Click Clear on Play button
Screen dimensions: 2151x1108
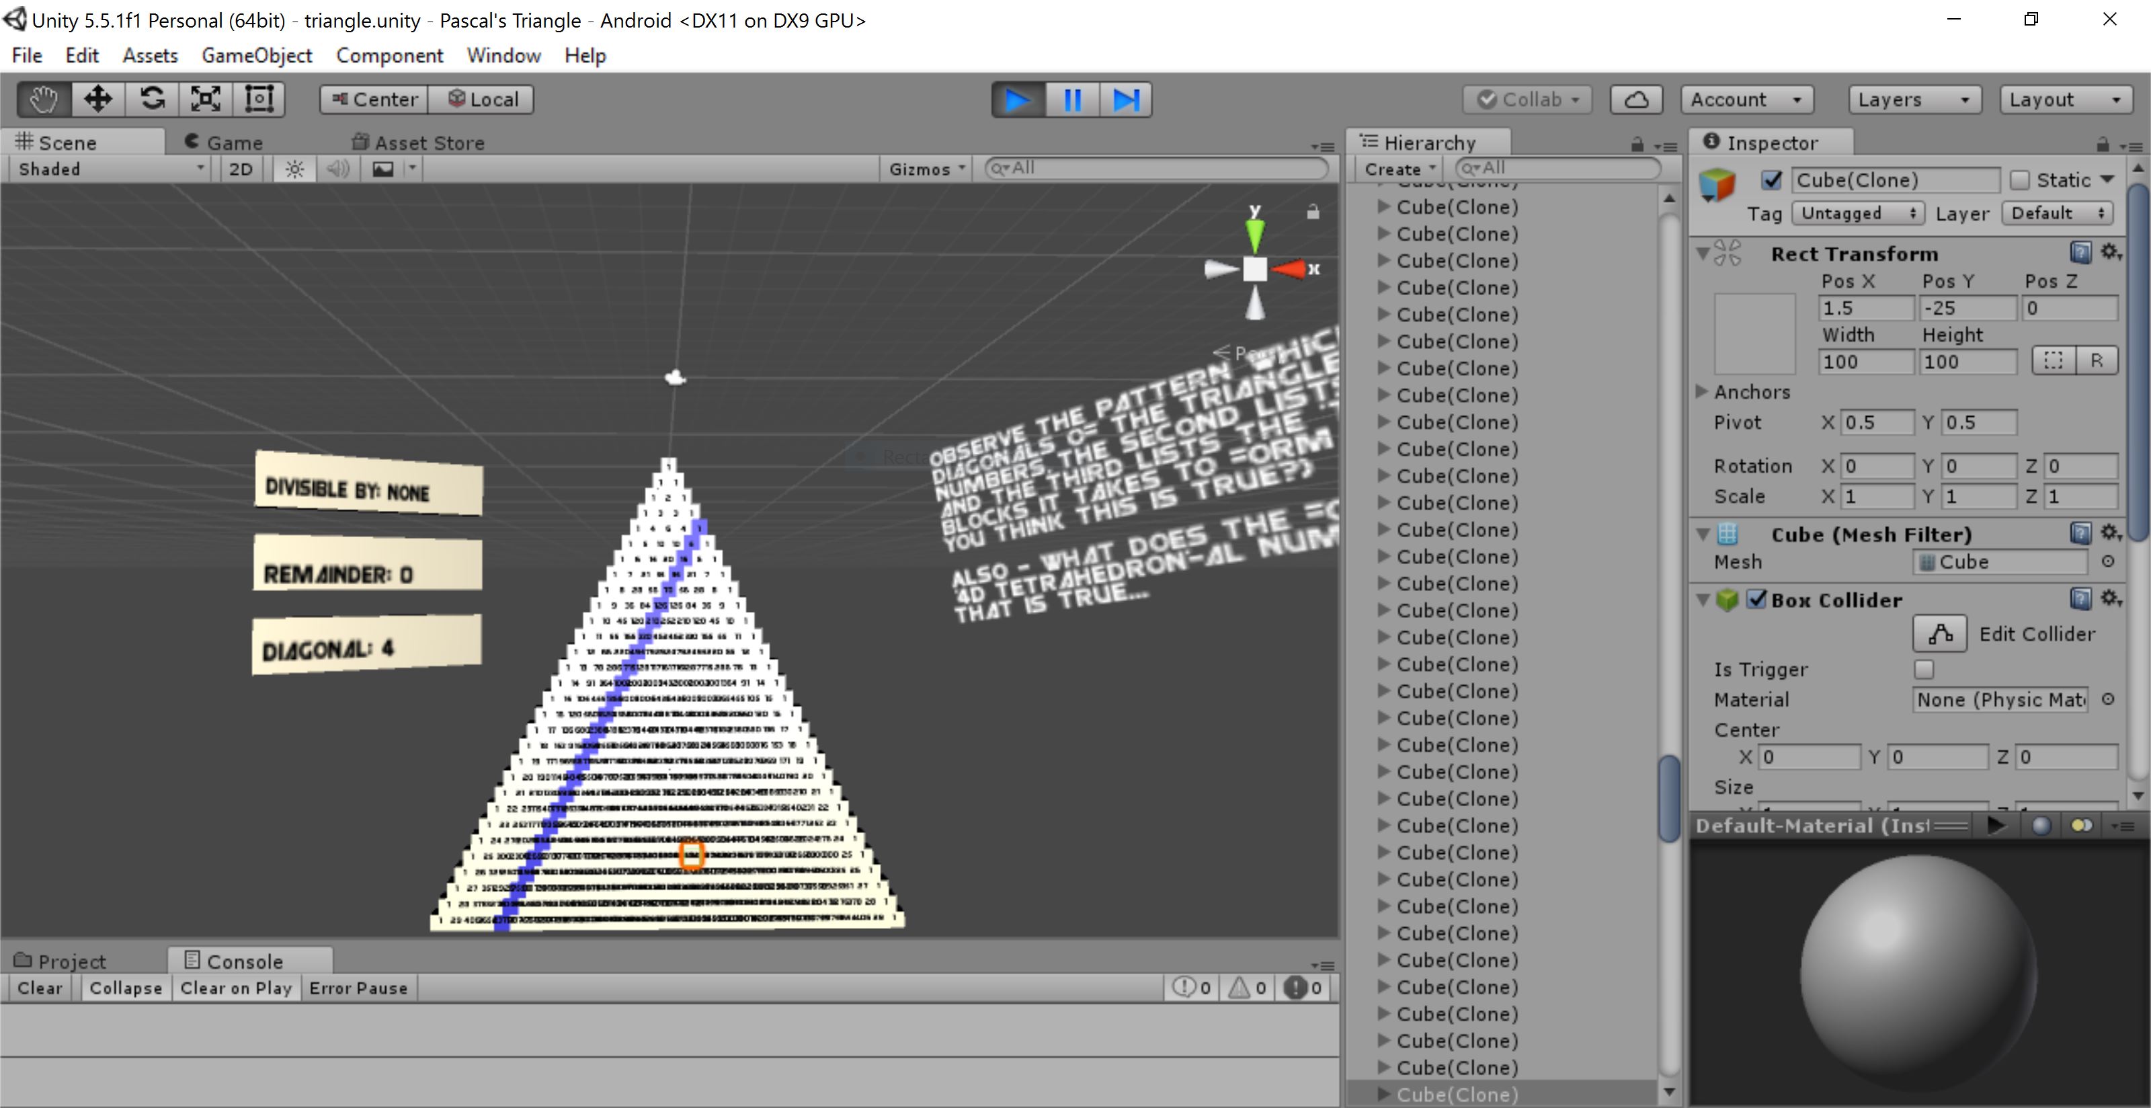pyautogui.click(x=235, y=988)
